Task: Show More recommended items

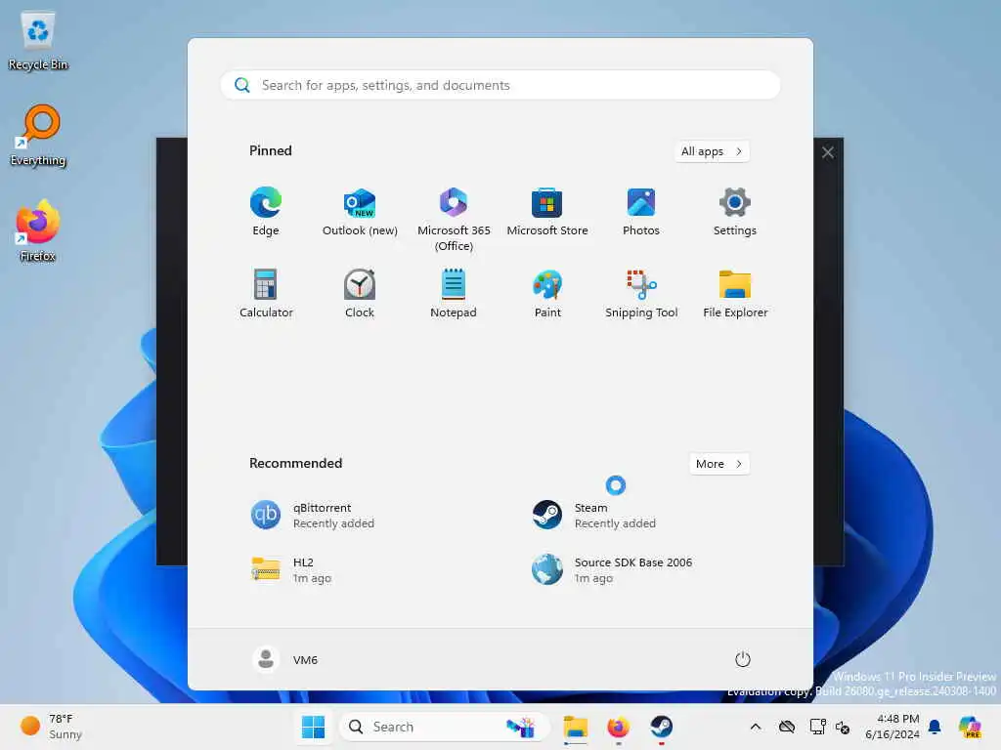Action: coord(718,464)
